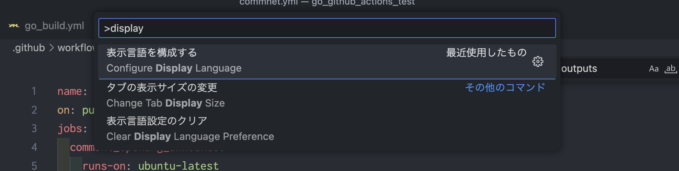This screenshot has width=679, height=171.
Task: Click the breadcrumb chevron after .github
Action: (x=51, y=48)
